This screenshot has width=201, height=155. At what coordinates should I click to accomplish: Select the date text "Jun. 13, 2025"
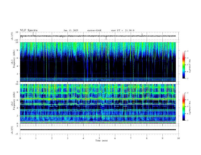point(71,30)
